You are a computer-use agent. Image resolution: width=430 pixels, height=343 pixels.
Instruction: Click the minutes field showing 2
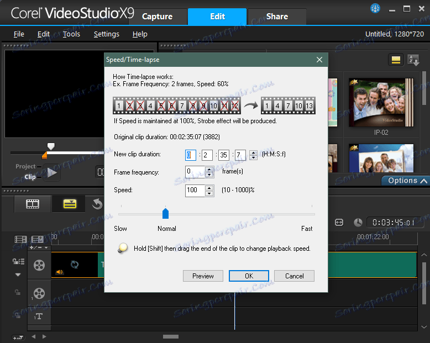(207, 155)
